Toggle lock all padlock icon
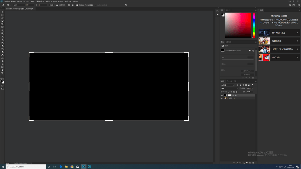Viewport: 301px width, 169px height. point(236,92)
